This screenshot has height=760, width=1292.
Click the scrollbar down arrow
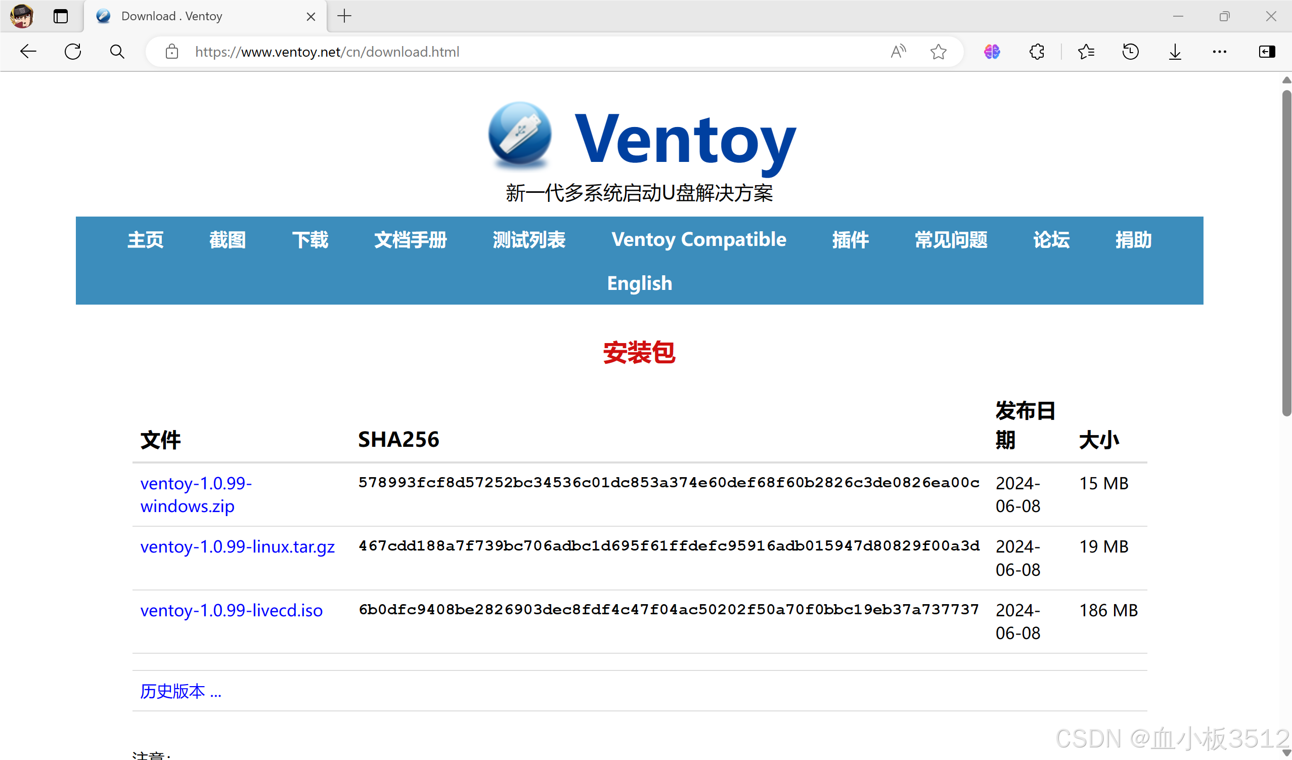point(1286,753)
